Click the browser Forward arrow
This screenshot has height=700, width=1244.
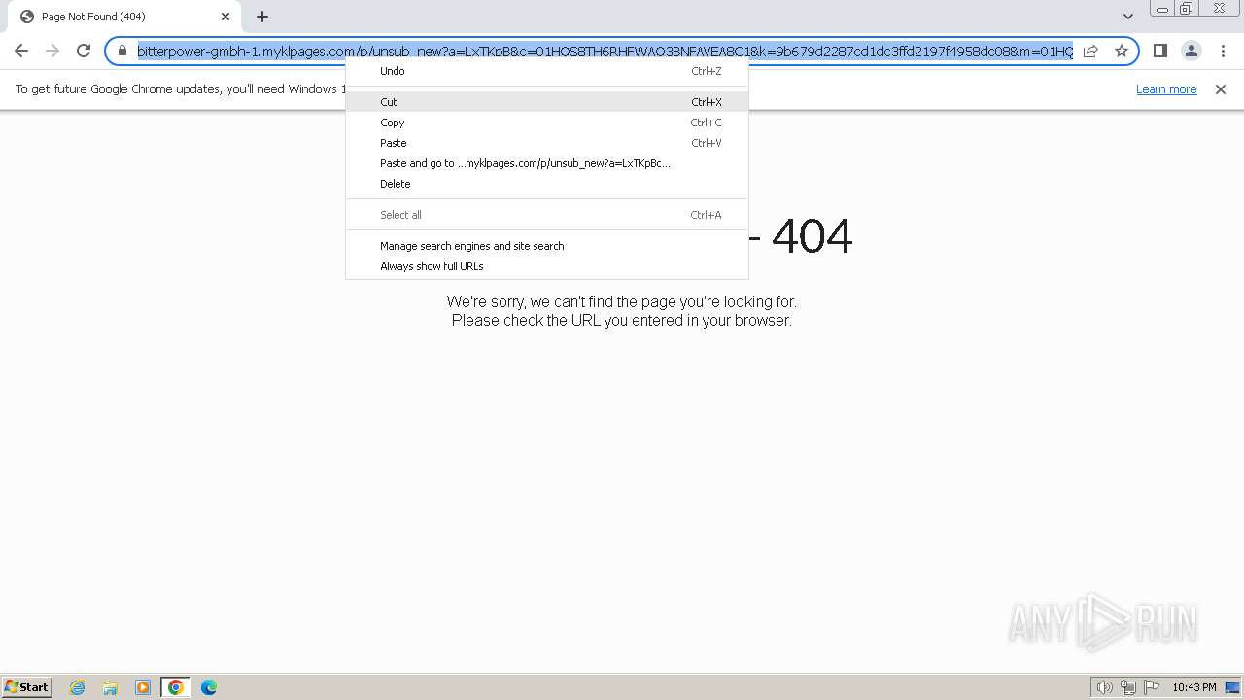tap(52, 51)
